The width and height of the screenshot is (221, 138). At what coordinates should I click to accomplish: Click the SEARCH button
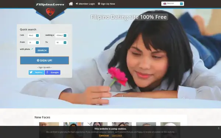click(x=42, y=50)
